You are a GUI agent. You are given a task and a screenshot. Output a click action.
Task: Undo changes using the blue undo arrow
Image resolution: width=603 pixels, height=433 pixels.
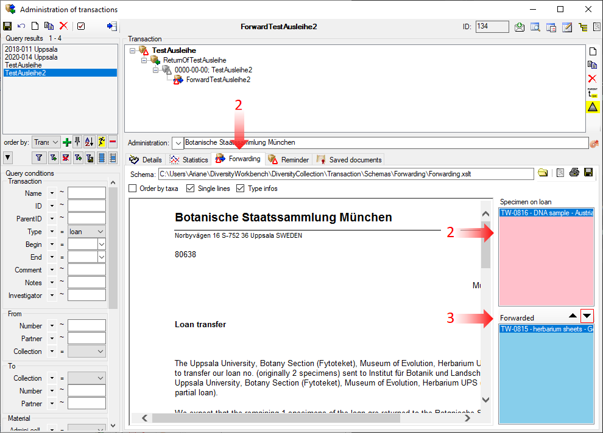click(21, 26)
